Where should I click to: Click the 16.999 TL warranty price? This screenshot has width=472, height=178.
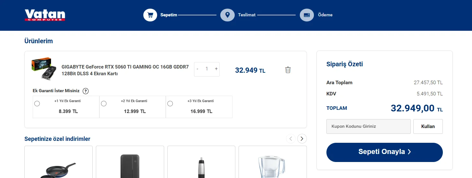(x=201, y=111)
